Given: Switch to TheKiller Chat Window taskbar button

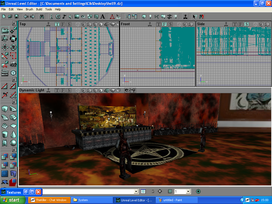Looking at the screenshot, I should tap(49, 200).
